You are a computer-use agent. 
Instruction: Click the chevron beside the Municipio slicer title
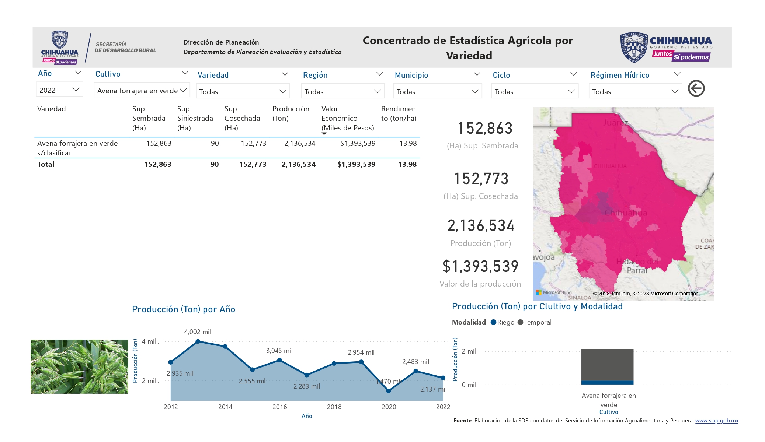point(477,74)
